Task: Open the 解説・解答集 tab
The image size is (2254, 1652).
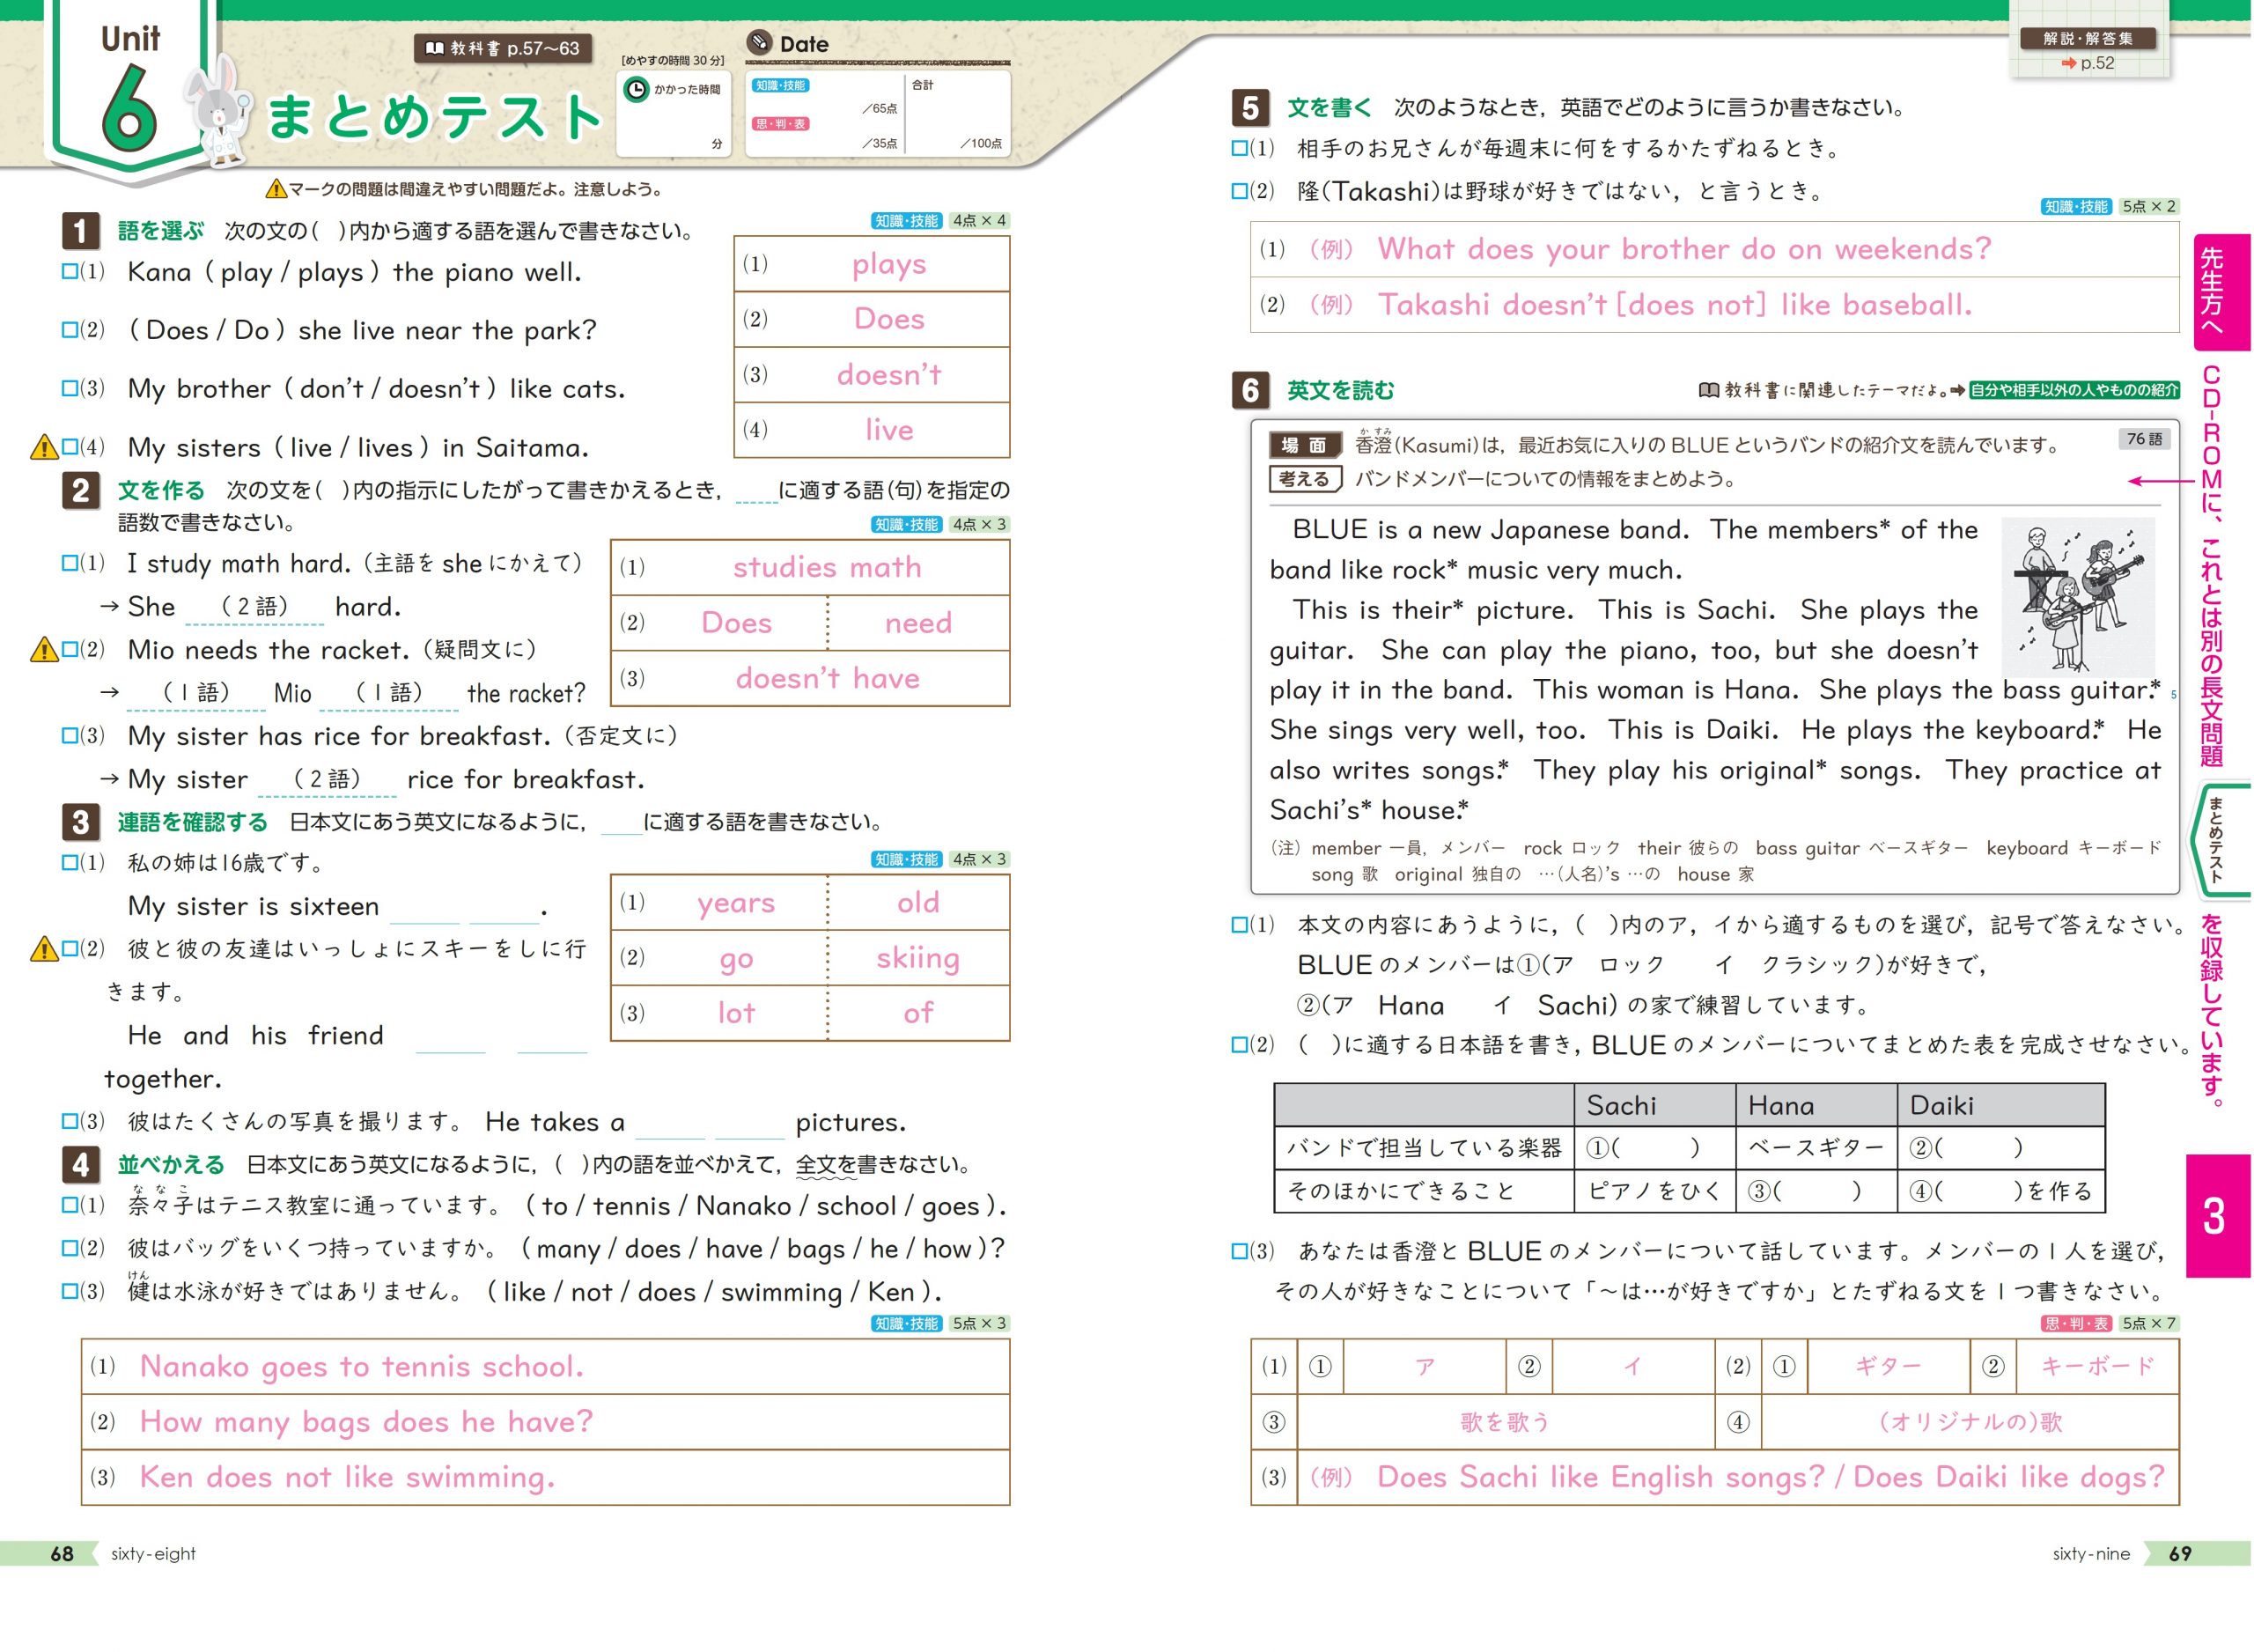Action: [x=2088, y=38]
